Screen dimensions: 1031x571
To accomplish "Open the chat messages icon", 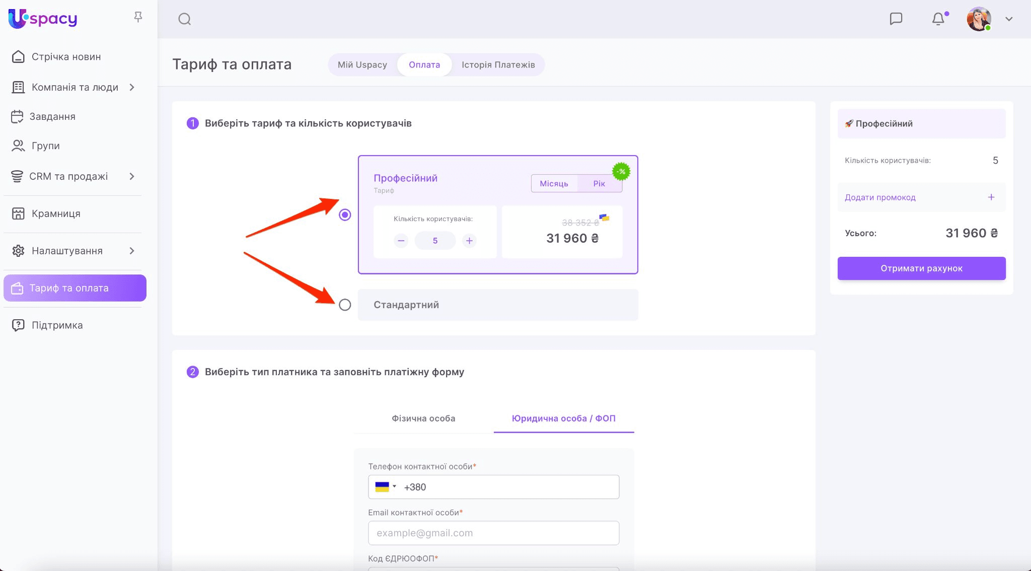I will [896, 19].
